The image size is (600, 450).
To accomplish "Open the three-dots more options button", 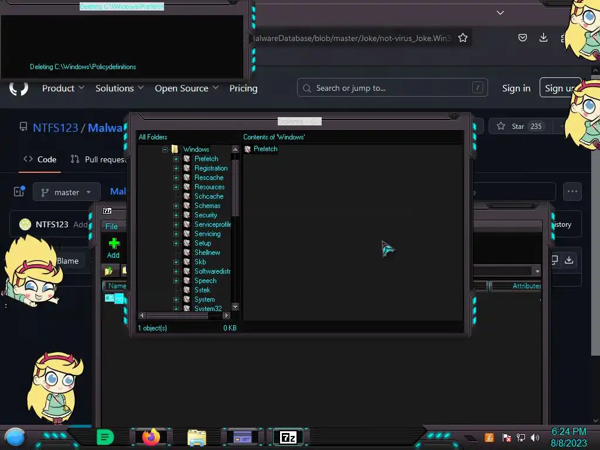I will 572,192.
